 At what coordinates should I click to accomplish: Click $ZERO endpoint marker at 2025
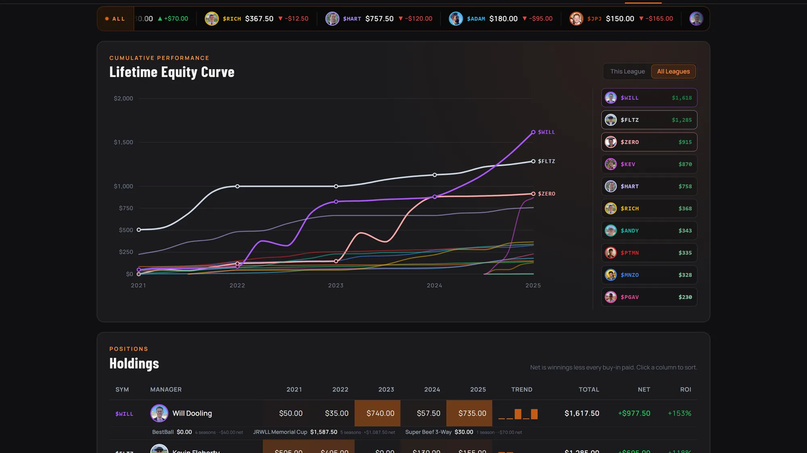coord(533,194)
